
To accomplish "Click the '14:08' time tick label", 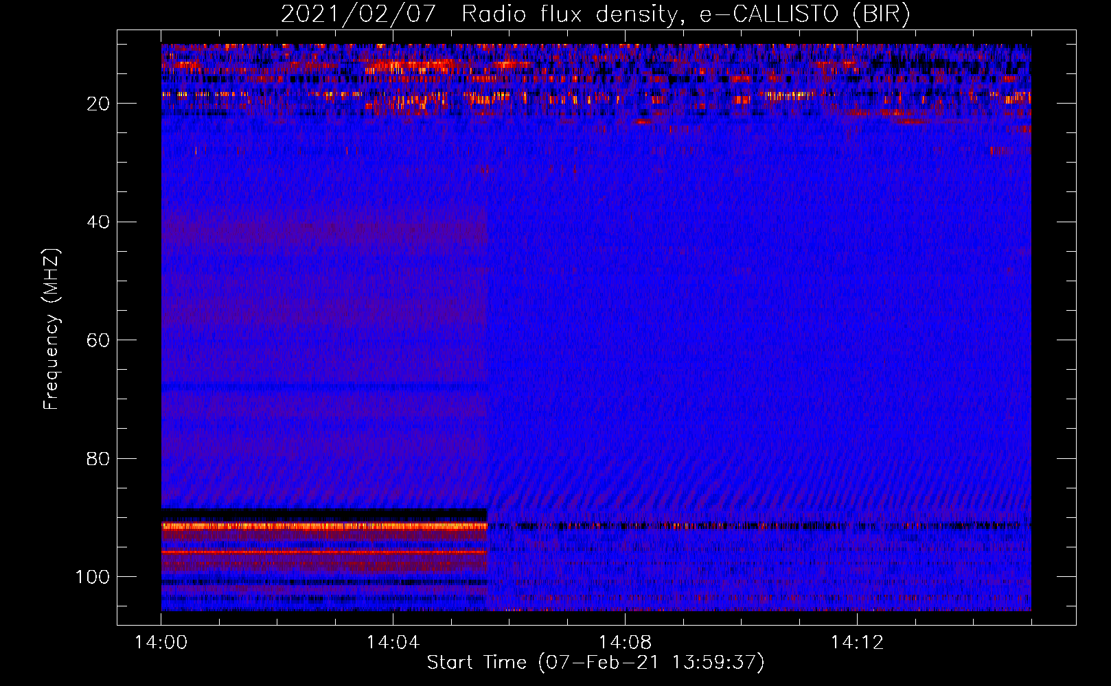I will 625,643.
